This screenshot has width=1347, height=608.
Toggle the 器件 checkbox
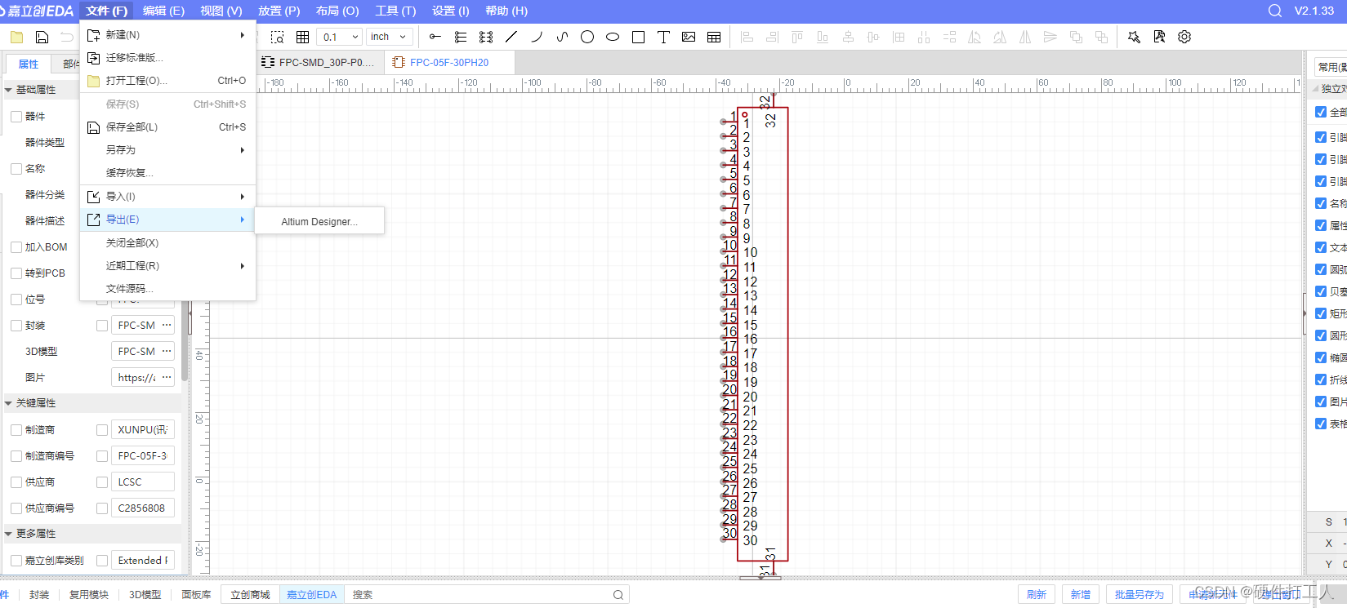(16, 117)
